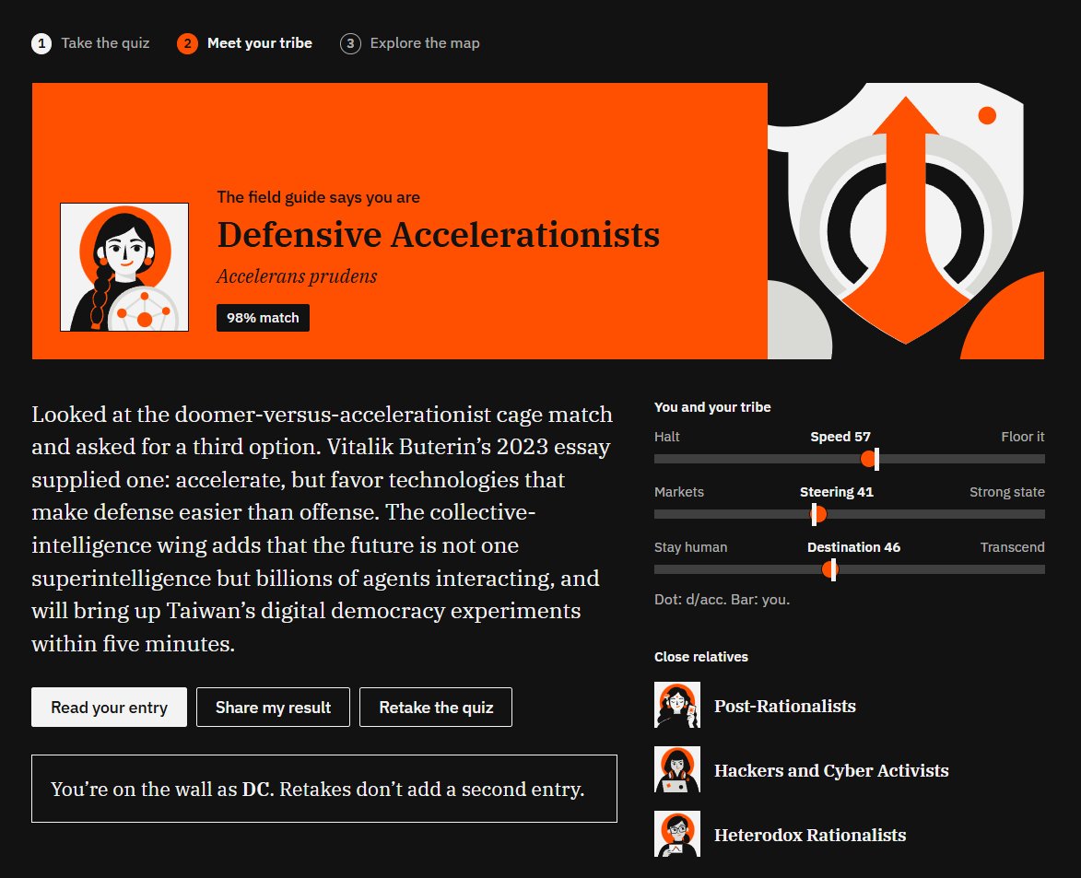Click the Steering 41 label
1081x878 pixels.
(x=836, y=491)
